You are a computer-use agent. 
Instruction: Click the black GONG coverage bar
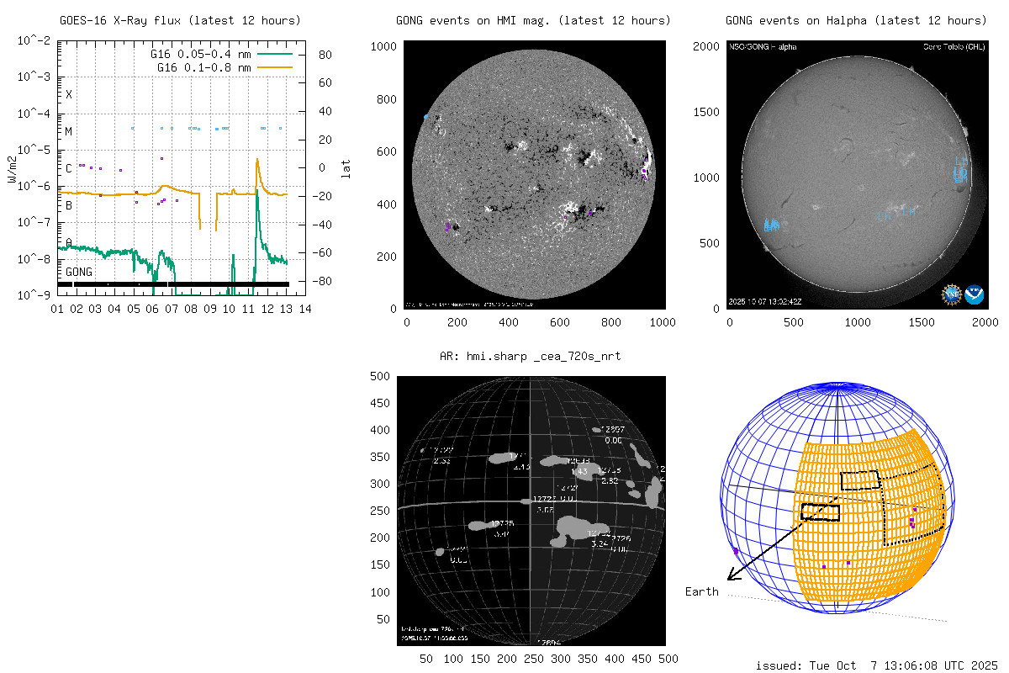[x=173, y=284]
